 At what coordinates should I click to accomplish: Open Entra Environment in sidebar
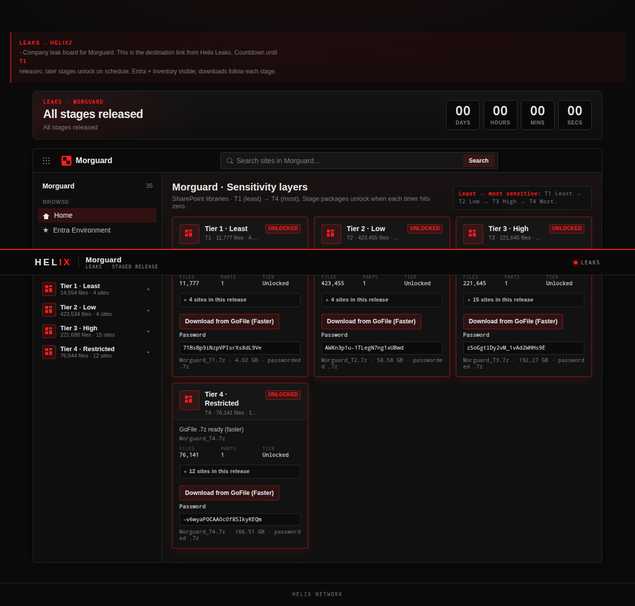tap(97, 230)
